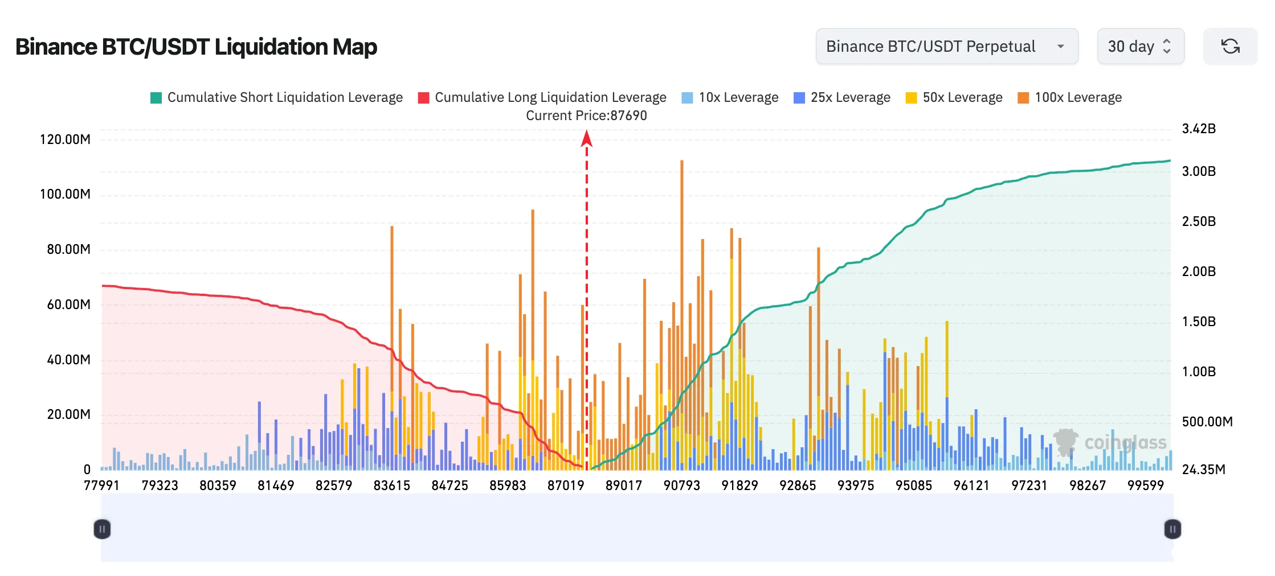Viewport: 1275px width, 576px height.
Task: Click the light blue 10x Leverage legend swatch
Action: (x=687, y=97)
